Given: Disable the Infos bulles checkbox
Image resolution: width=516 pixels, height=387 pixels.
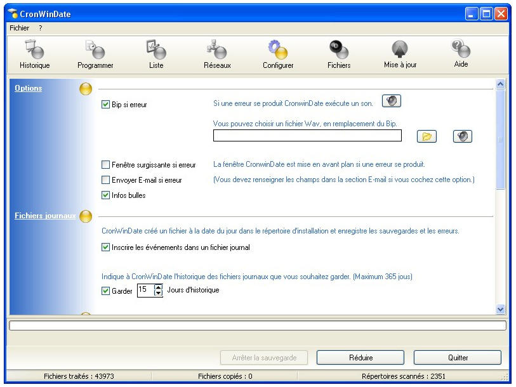Looking at the screenshot, I should 106,195.
